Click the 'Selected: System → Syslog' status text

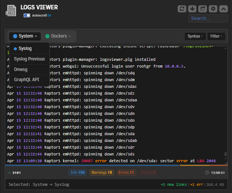(x=39, y=184)
